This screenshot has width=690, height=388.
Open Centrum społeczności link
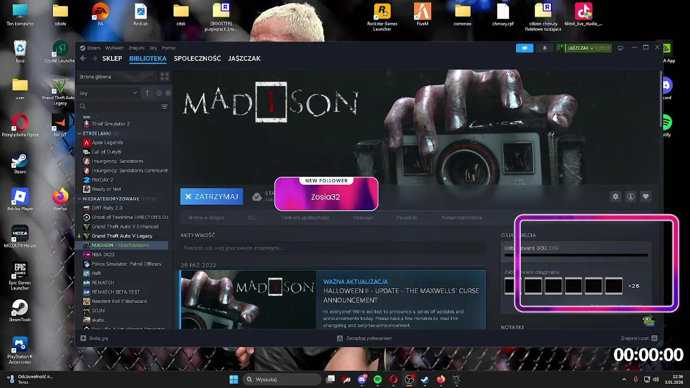coord(305,218)
